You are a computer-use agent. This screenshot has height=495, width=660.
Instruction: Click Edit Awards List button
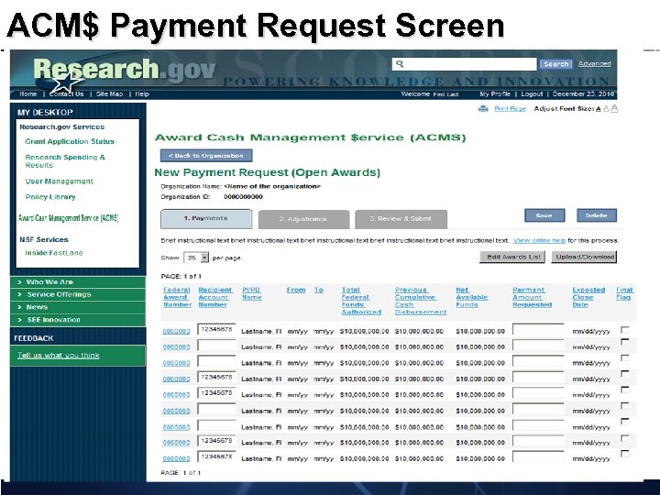coord(512,257)
